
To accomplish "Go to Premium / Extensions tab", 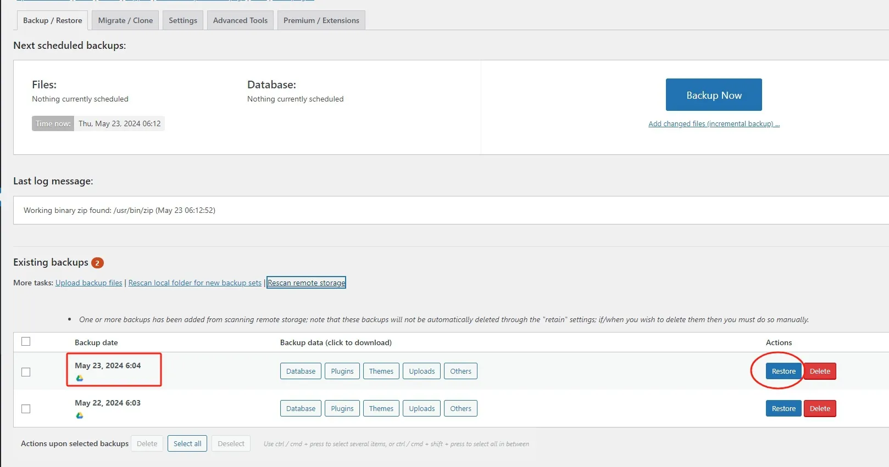I will pyautogui.click(x=321, y=20).
